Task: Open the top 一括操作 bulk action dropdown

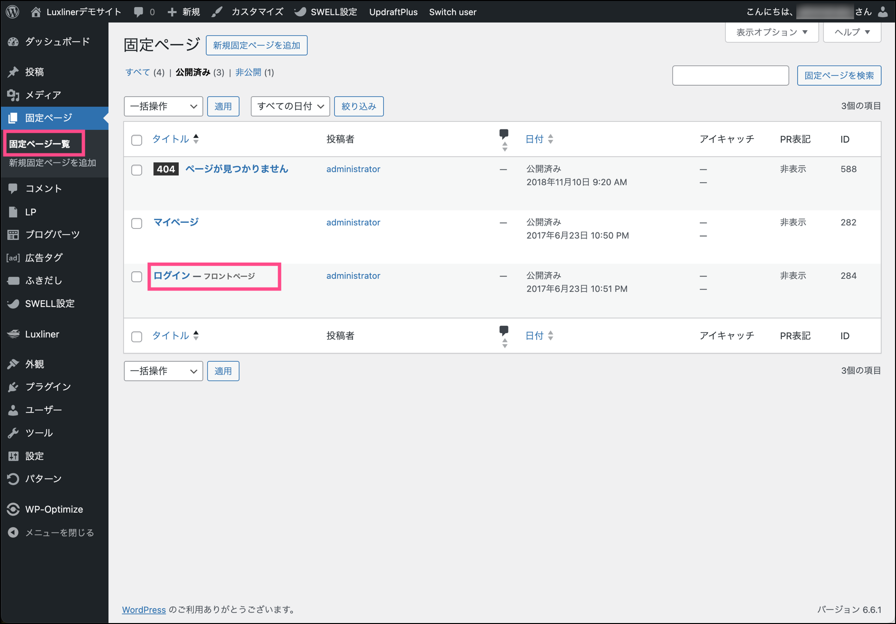Action: point(163,106)
